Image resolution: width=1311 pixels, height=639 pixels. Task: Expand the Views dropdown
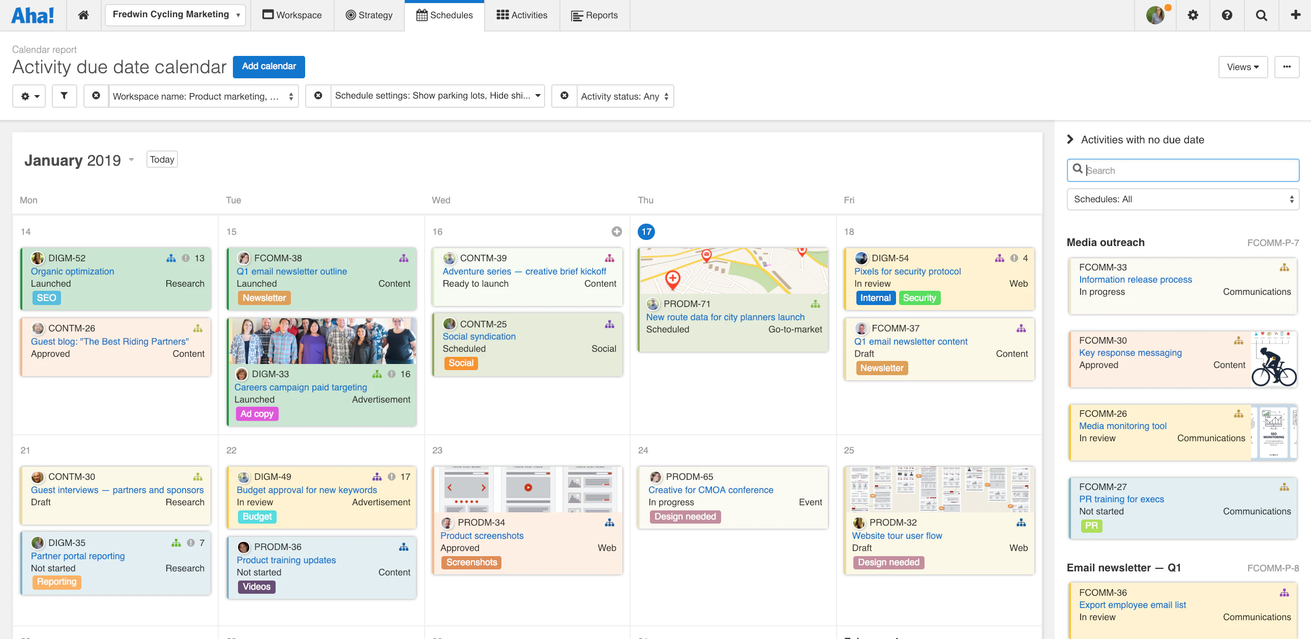1242,67
